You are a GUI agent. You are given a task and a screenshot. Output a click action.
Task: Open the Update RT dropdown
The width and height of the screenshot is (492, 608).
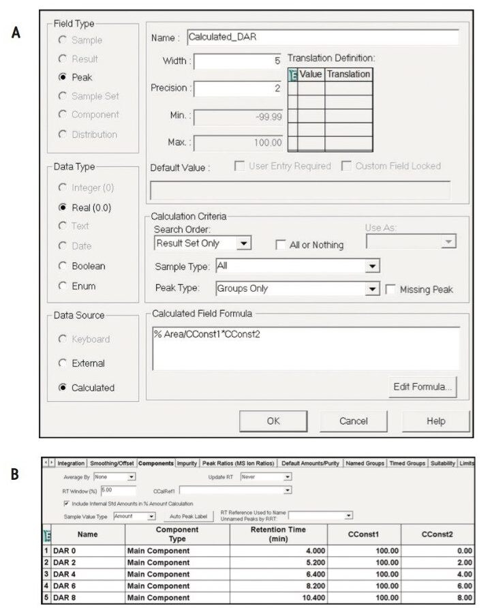288,476
